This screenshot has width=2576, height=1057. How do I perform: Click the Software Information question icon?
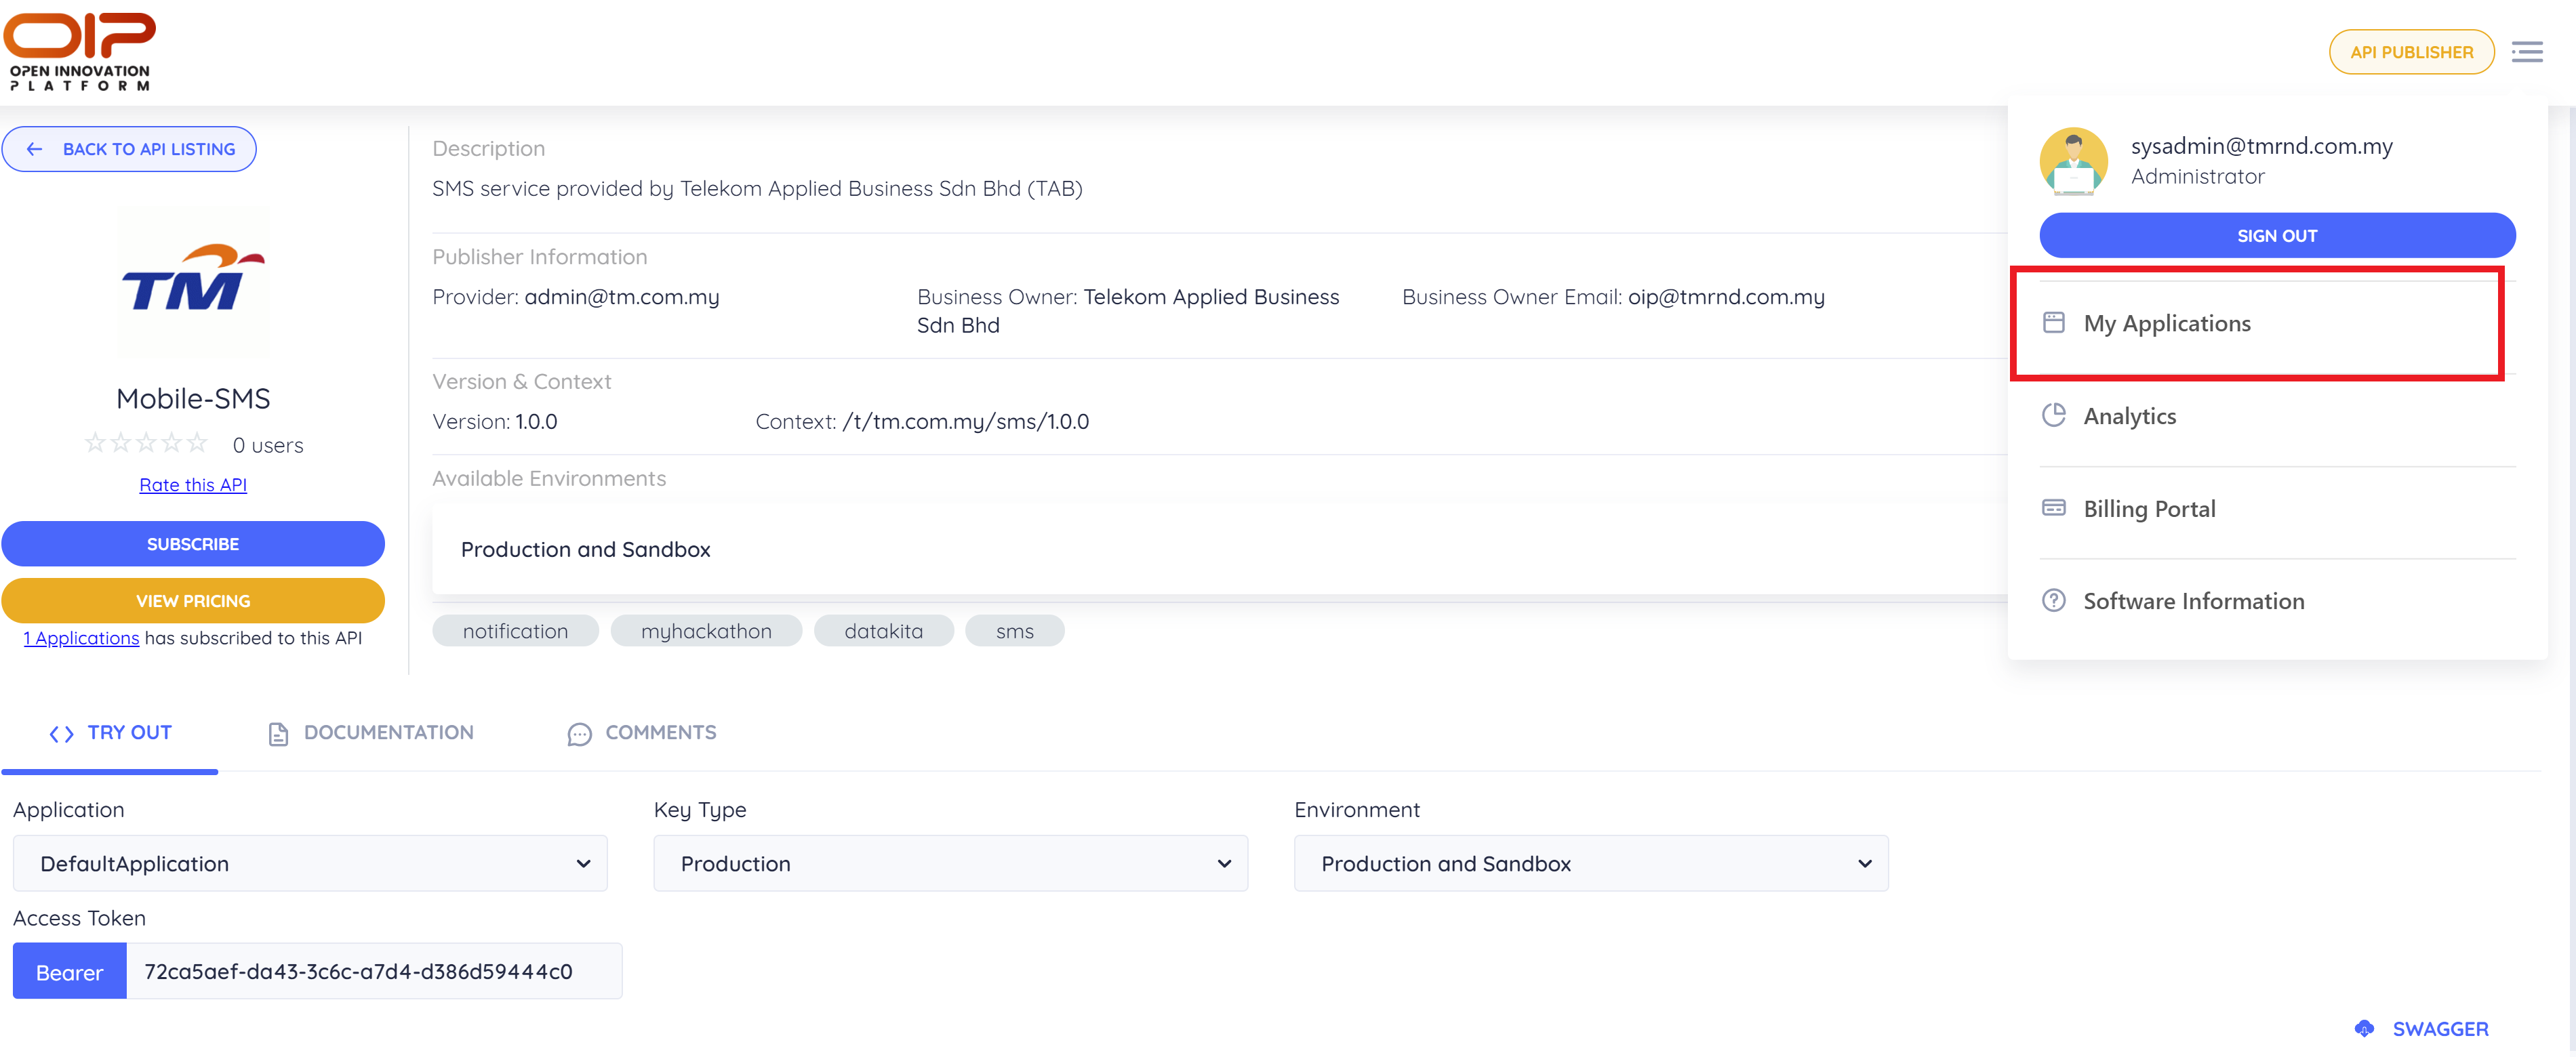pyautogui.click(x=2053, y=600)
